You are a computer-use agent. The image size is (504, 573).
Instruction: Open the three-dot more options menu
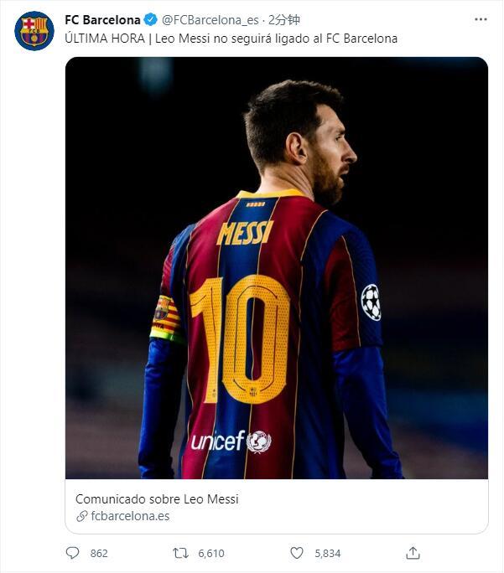(481, 19)
